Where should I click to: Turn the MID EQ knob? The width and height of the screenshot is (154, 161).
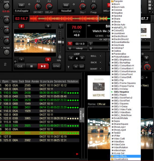[7, 31]
